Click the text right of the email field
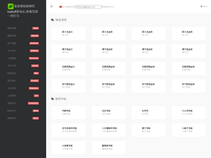The width and height of the screenshot is (211, 158). [108, 7]
